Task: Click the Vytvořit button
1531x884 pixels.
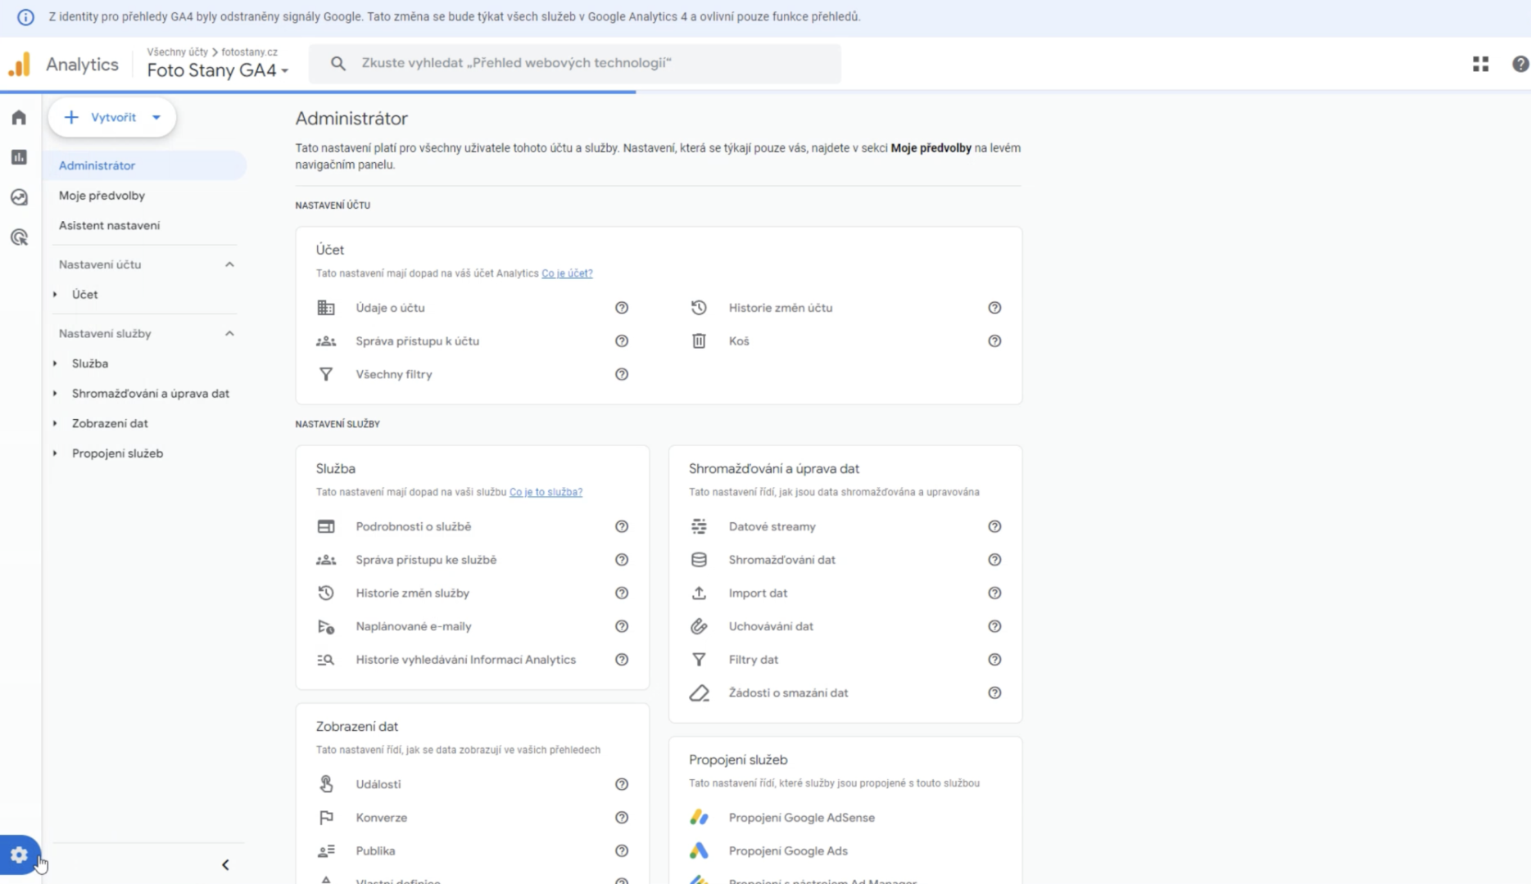Action: (112, 117)
